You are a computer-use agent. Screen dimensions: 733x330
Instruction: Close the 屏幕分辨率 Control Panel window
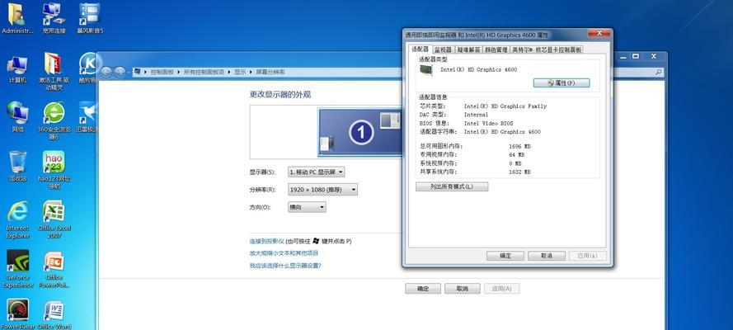654,56
